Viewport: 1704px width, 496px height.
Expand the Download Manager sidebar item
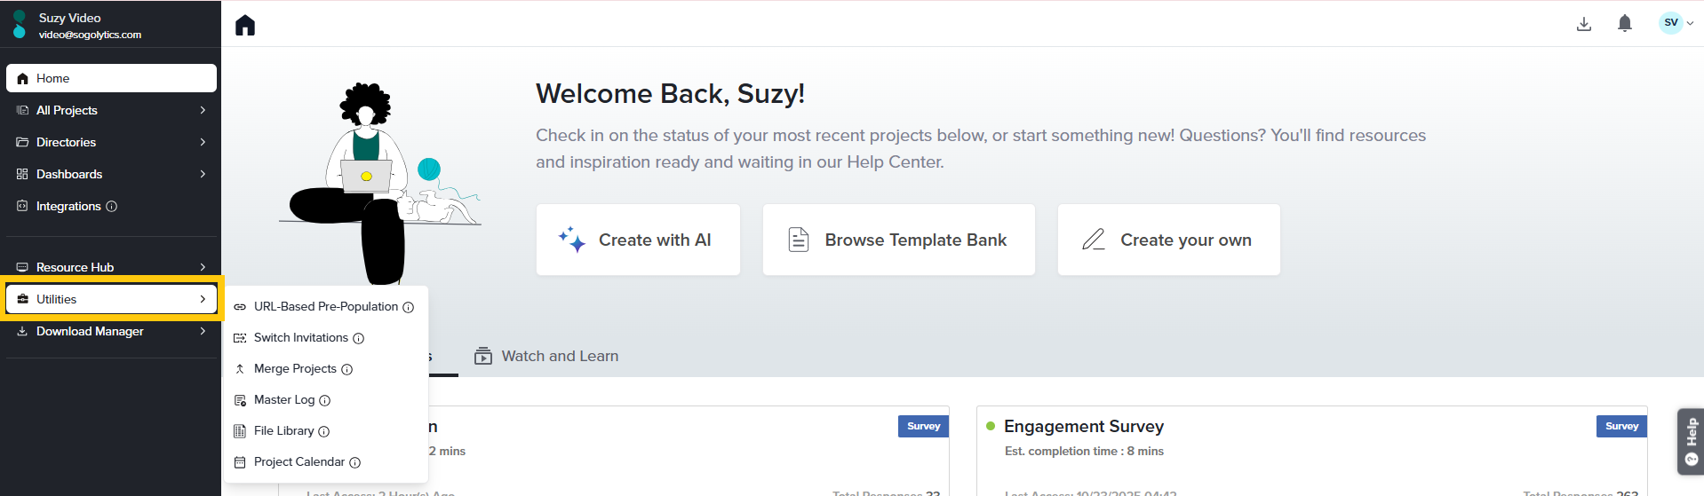coord(203,331)
